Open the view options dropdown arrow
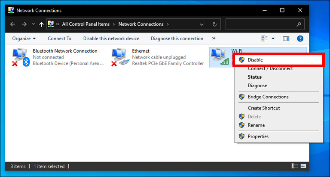 [x=273, y=38]
